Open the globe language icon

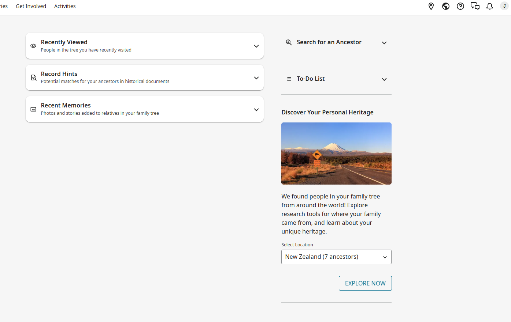[x=446, y=6]
